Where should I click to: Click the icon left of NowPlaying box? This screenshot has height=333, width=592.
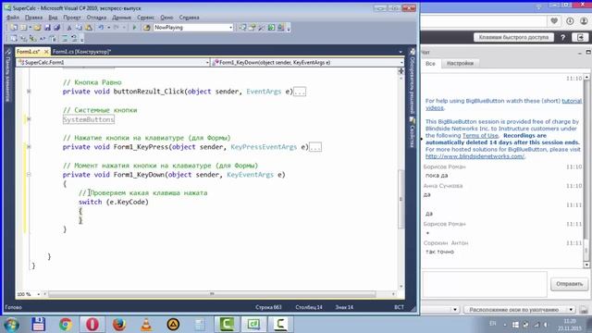point(146,28)
